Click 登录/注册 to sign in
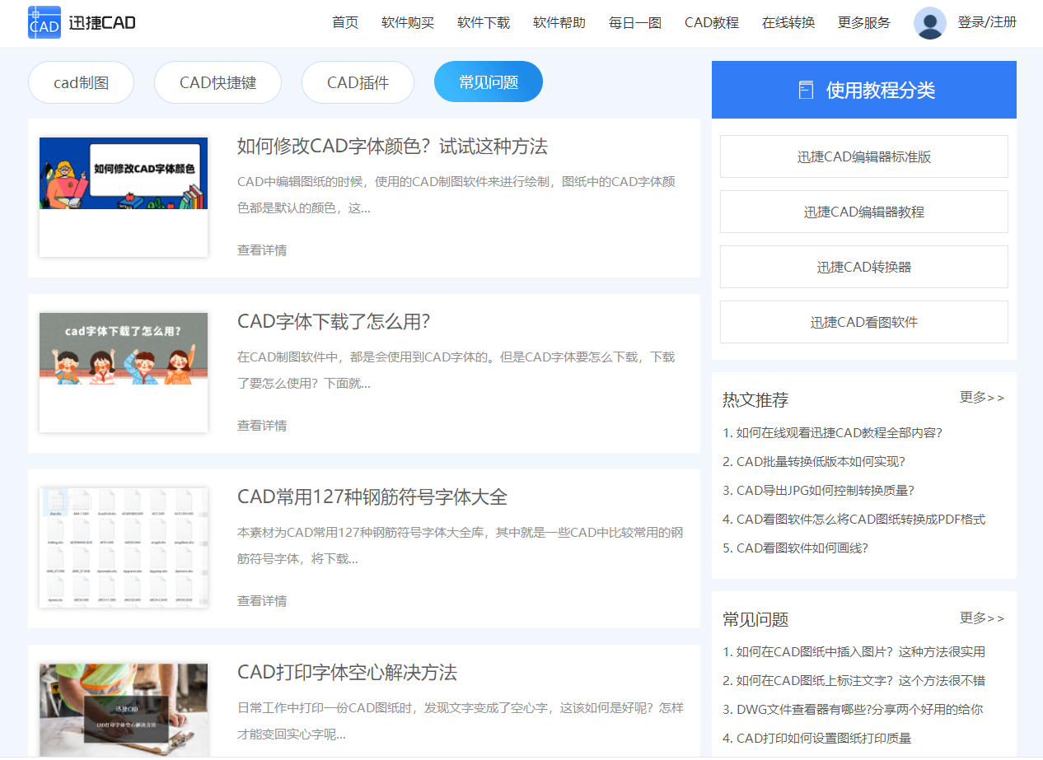Screen dimensions: 1043x760 [986, 22]
